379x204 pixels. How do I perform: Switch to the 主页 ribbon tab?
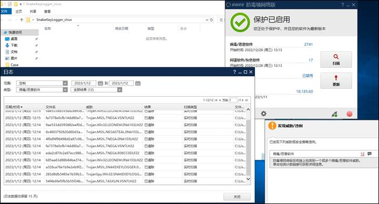click(x=18, y=12)
